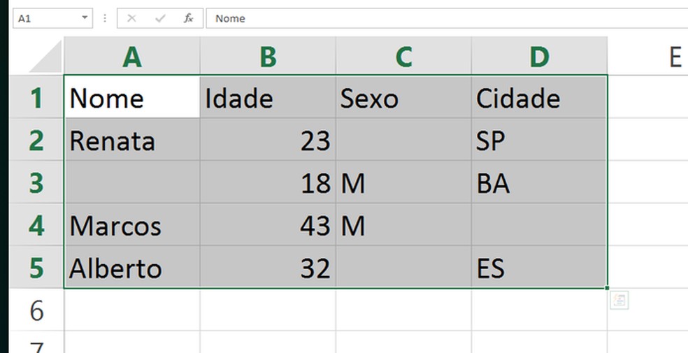The height and width of the screenshot is (353, 688).
Task: Click the cell containing Renata
Action: [x=131, y=141]
